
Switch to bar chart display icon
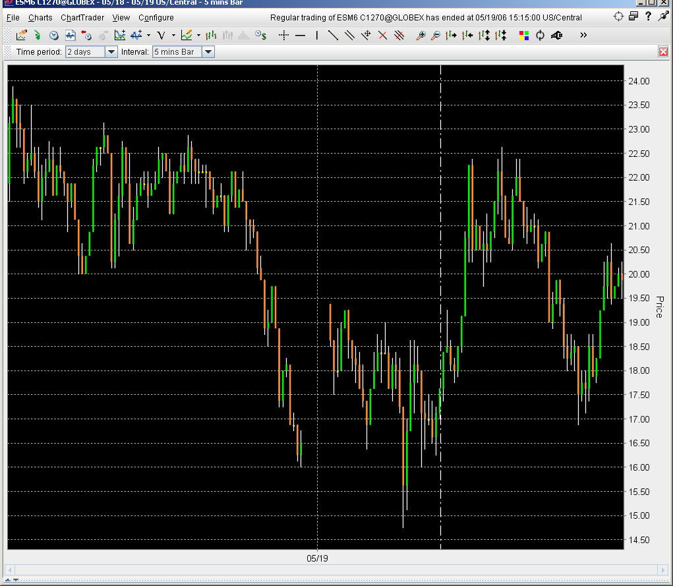(211, 35)
